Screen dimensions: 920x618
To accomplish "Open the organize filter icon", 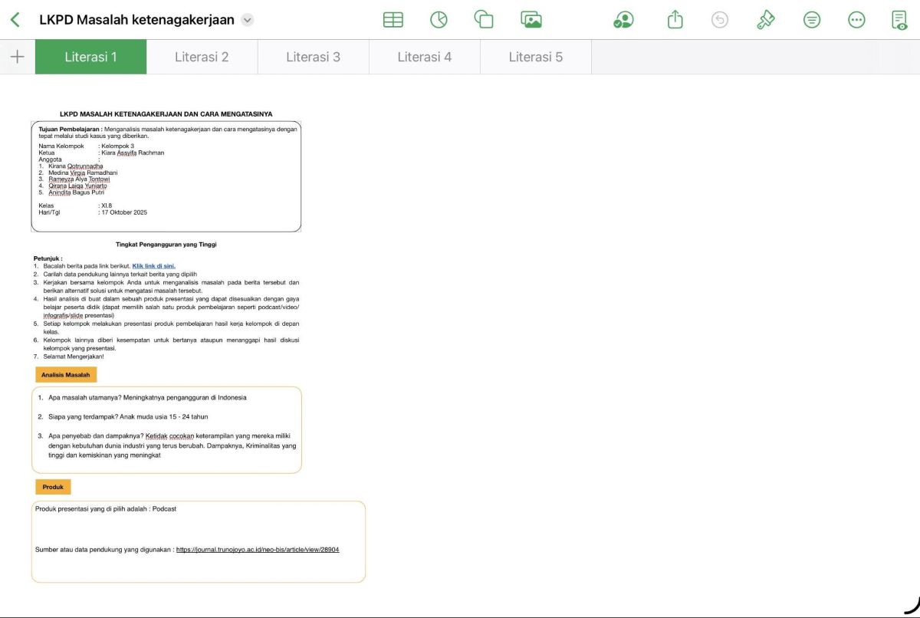I will pos(811,20).
